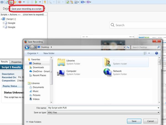Click the Cancel button
This screenshot has width=166, height=125.
tap(151, 121)
